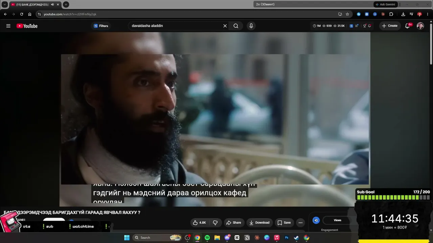Screen dimensions: 433x243
Task: Open the vidIQ list icon in the stats bar
Action: 357,26
